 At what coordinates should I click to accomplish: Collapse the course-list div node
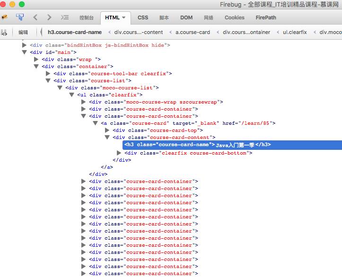(48, 80)
